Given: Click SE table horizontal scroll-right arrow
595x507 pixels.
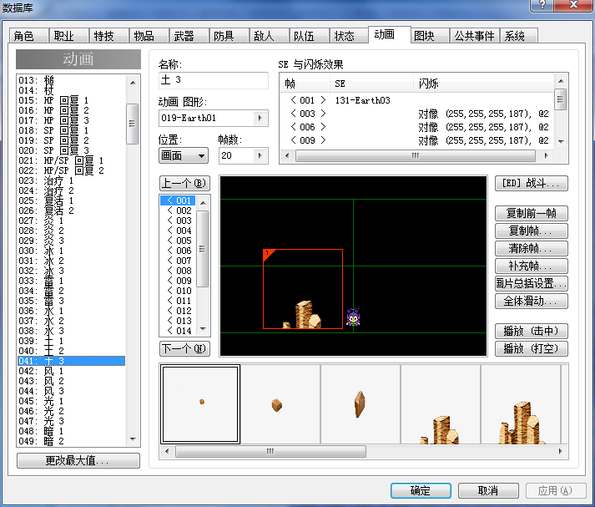Looking at the screenshot, I should [546, 155].
